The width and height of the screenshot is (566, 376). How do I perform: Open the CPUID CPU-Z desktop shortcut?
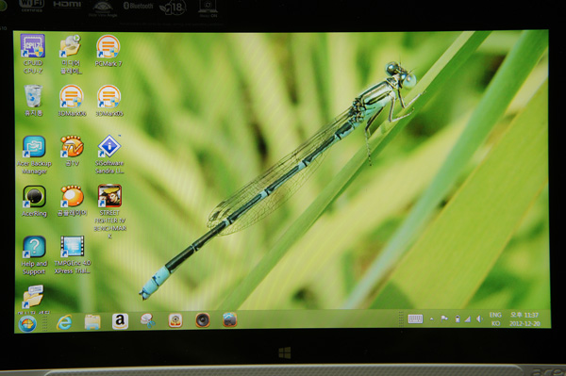click(33, 54)
